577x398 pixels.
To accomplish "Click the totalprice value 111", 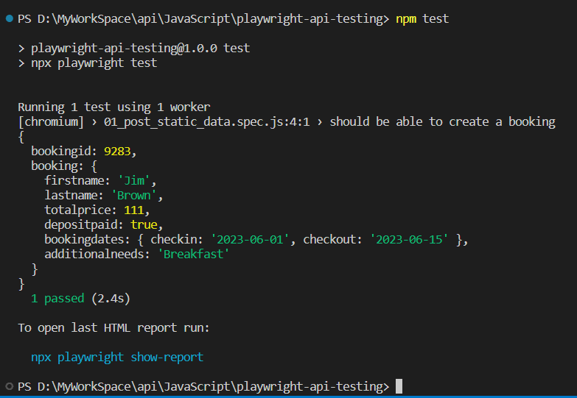I will click(133, 210).
